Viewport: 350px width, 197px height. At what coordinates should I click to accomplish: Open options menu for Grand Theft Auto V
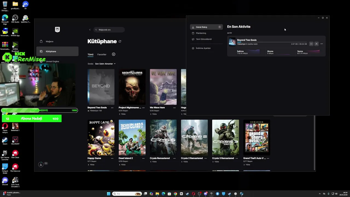(x=268, y=158)
